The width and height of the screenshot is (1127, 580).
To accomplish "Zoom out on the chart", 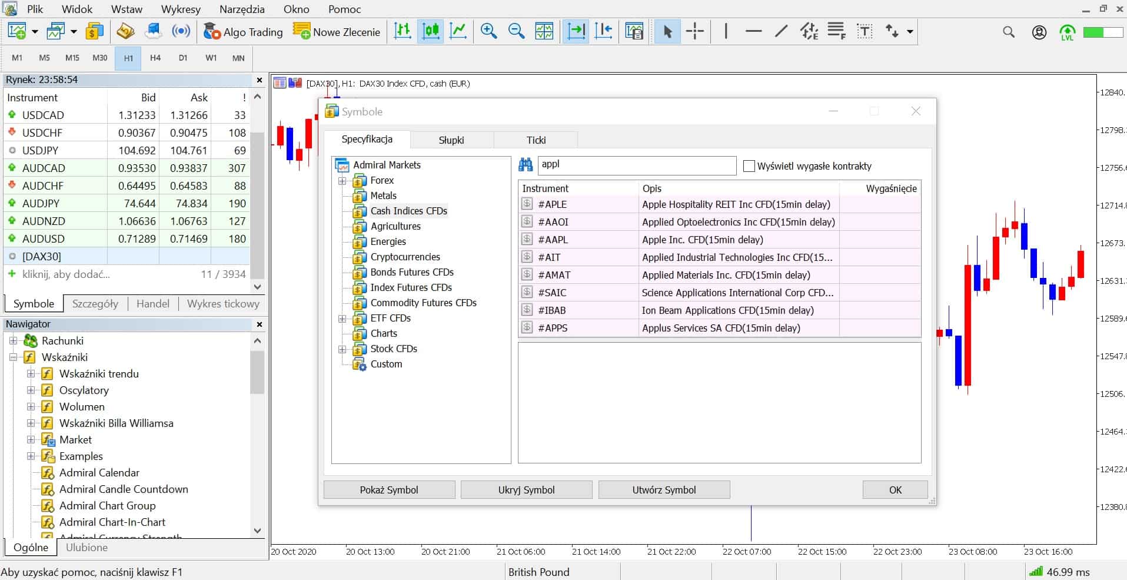I will click(516, 31).
